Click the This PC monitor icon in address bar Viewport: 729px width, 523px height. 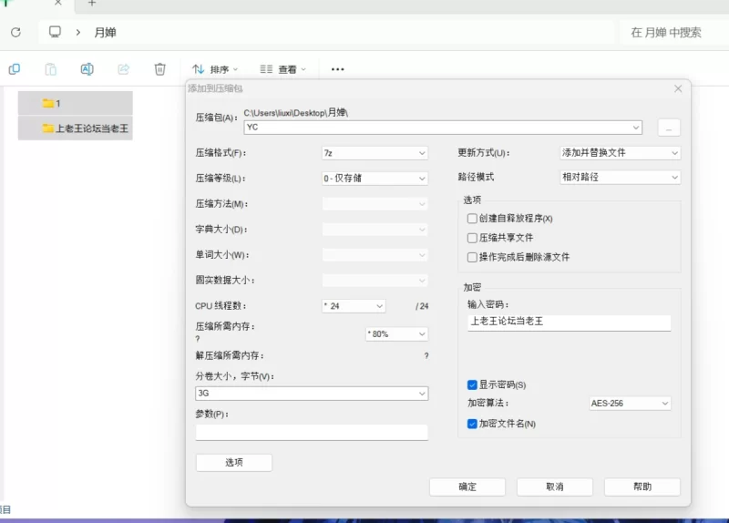click(x=55, y=32)
